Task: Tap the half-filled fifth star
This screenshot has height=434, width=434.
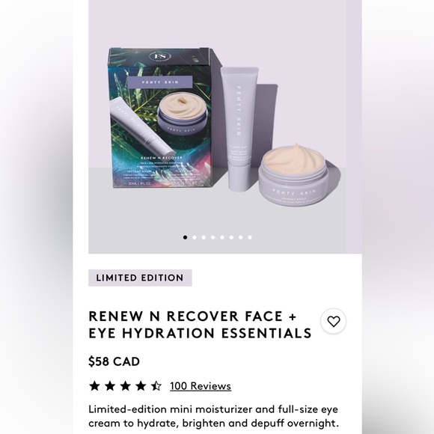Action: pyautogui.click(x=156, y=386)
